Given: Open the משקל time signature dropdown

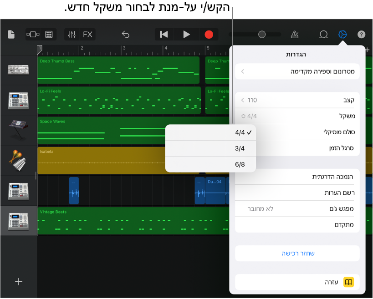Looking at the screenshot, I should pyautogui.click(x=297, y=116).
